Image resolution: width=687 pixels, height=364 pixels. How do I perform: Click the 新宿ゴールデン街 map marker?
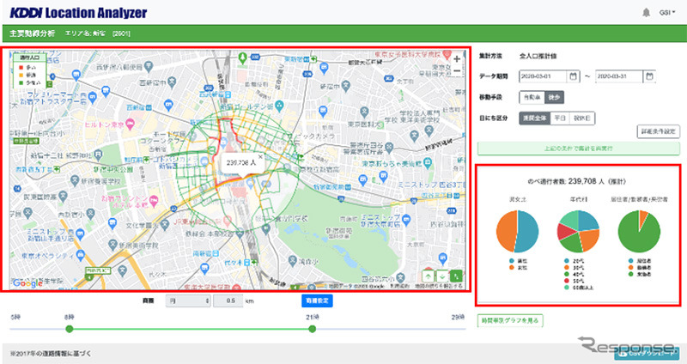point(280,106)
